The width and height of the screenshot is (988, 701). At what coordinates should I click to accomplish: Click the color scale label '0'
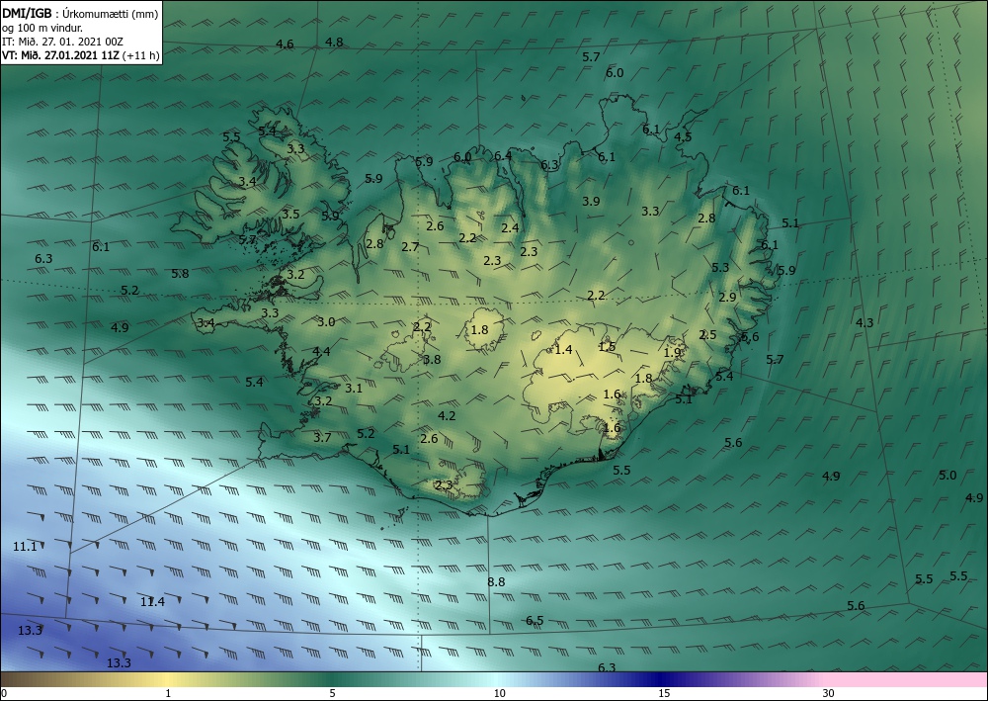[4, 693]
